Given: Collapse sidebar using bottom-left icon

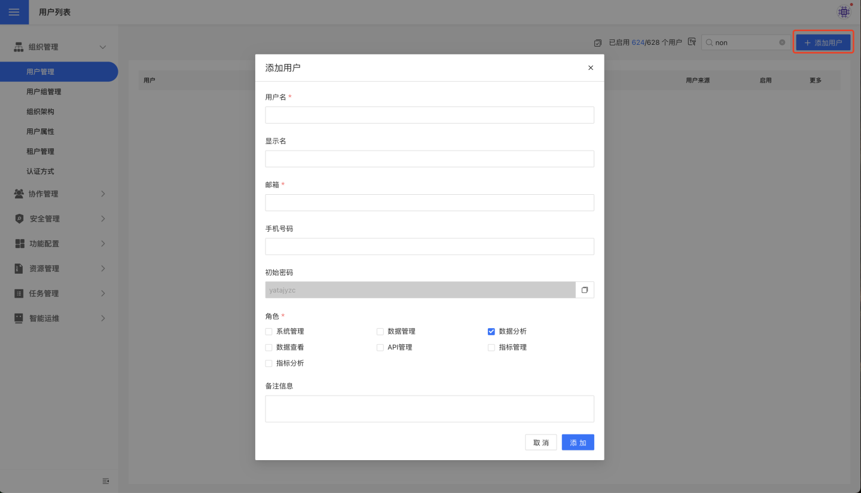Looking at the screenshot, I should (106, 481).
